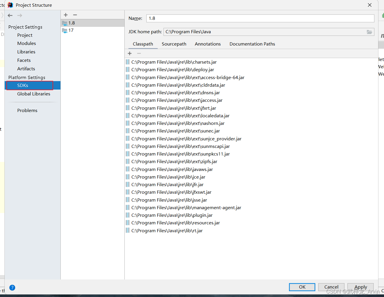Switch to the Documentation Paths tab
This screenshot has width=384, height=297.
252,44
